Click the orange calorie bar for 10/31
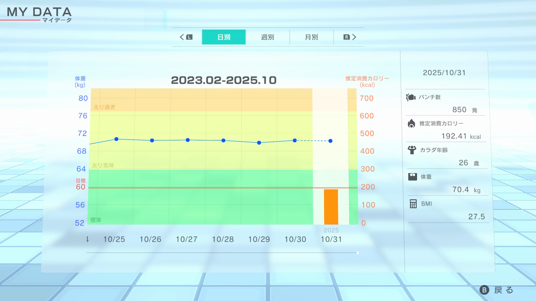The image size is (536, 301). click(x=331, y=207)
